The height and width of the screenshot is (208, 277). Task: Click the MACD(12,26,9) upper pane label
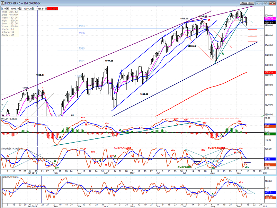[x=9, y=119]
